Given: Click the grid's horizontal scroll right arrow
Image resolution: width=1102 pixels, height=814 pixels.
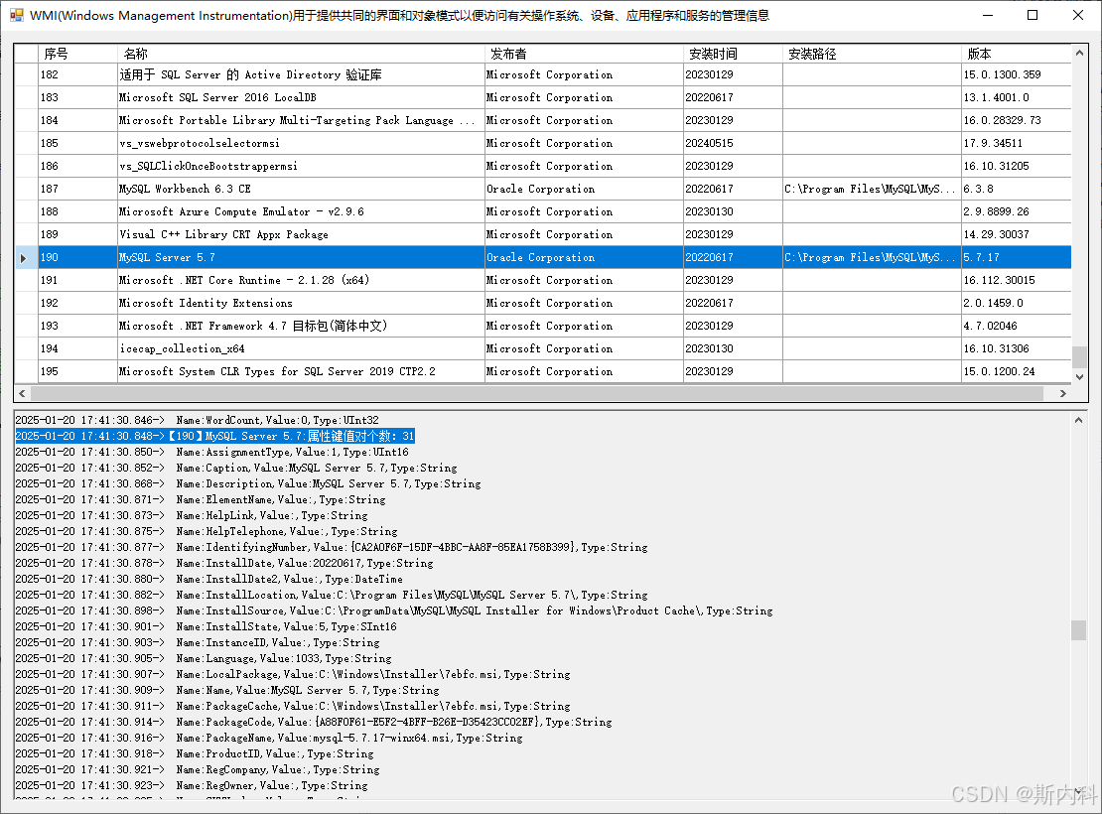Looking at the screenshot, I should (x=1062, y=394).
